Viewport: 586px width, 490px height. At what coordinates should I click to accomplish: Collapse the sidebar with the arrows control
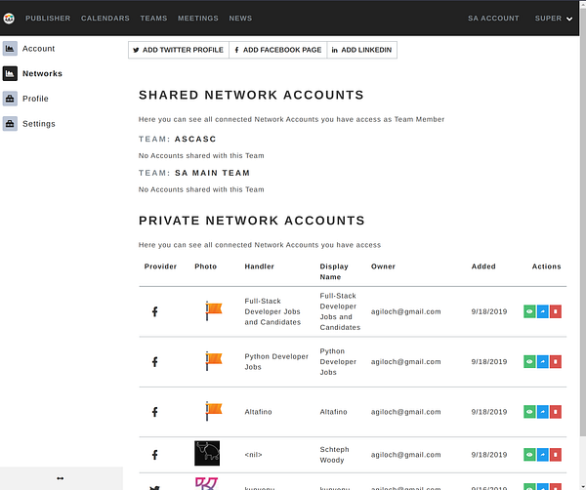click(x=61, y=478)
